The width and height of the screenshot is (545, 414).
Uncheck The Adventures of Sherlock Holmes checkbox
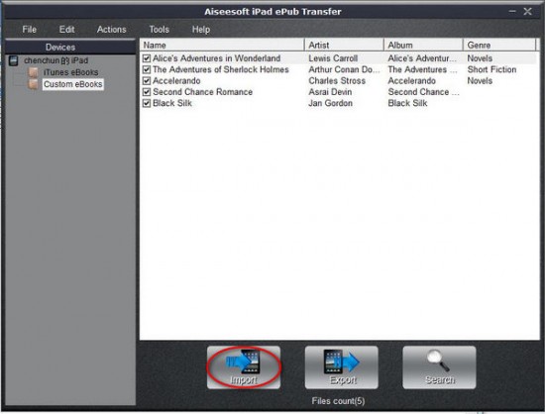147,69
